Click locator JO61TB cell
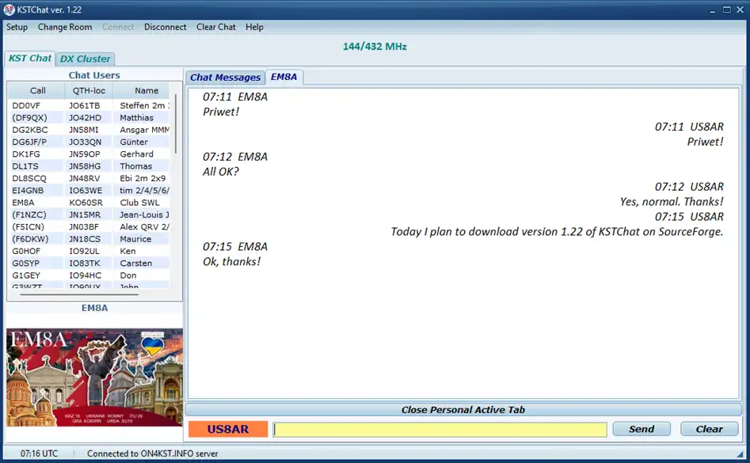Screen dimensions: 750x463 (85, 105)
